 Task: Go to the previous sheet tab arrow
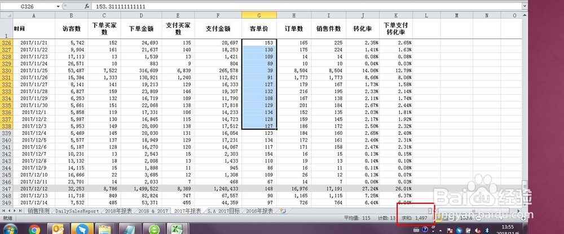[10, 211]
